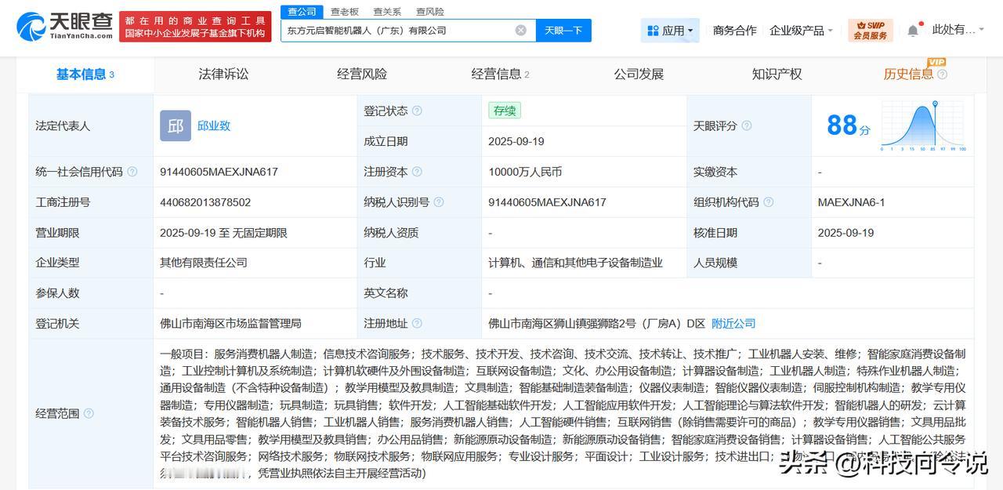The height and width of the screenshot is (490, 1003).
Task: Click the 存续 status badge
Action: (x=505, y=111)
